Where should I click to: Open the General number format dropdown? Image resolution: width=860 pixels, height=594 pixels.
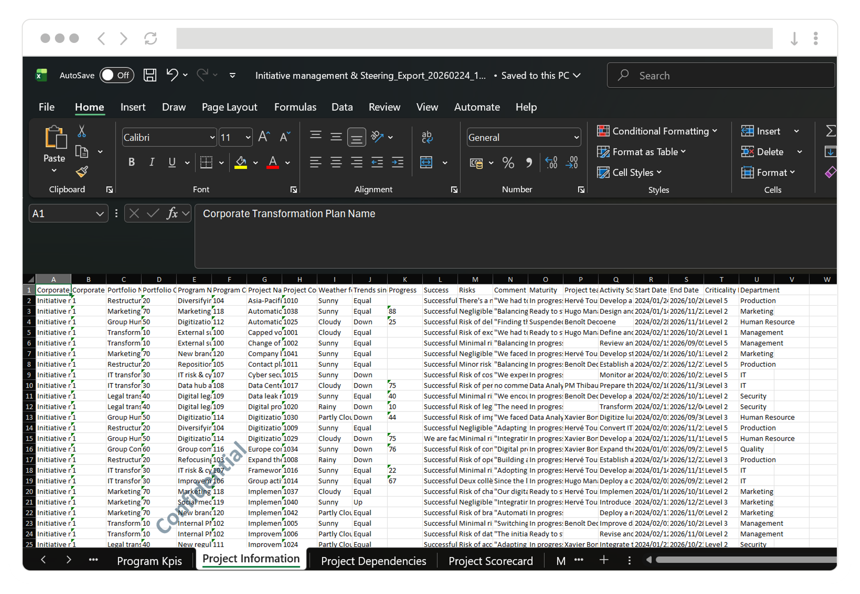[x=576, y=138]
